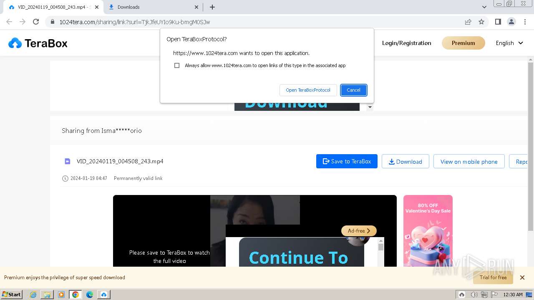Click Sharing from Isma*****orio text

102,131
